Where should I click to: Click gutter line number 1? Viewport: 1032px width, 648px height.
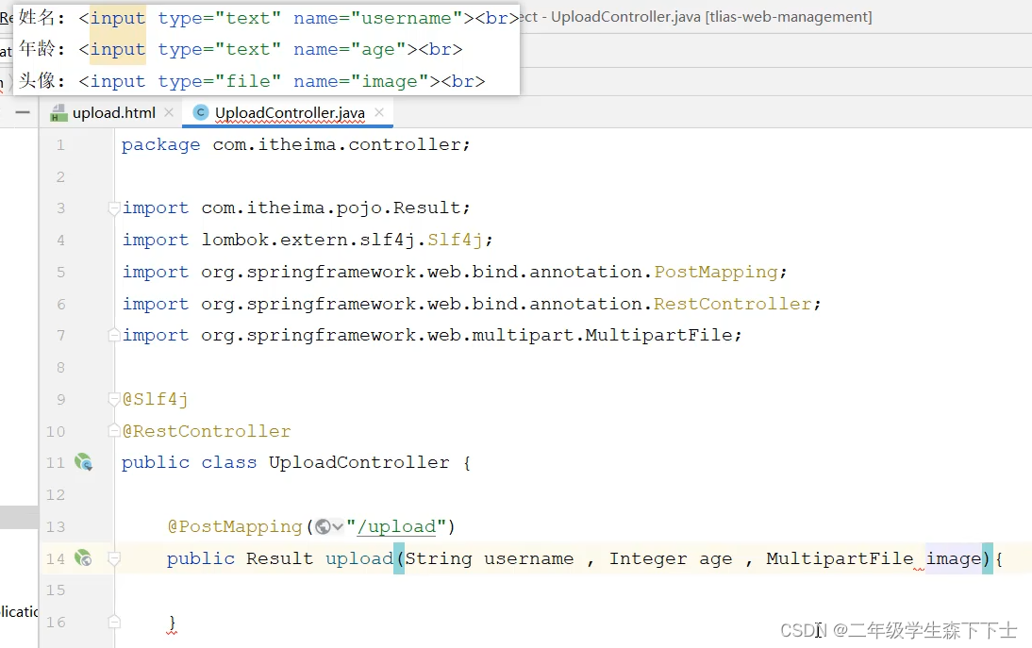coord(60,144)
